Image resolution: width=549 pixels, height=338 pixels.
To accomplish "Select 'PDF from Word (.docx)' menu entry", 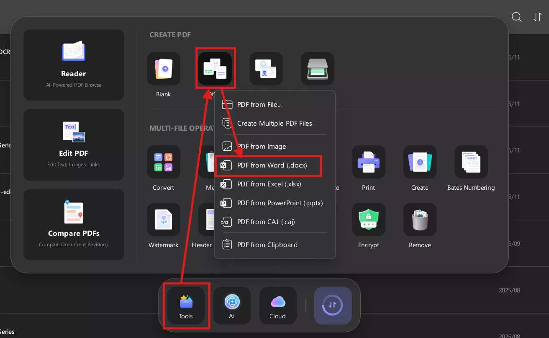I will [x=269, y=165].
